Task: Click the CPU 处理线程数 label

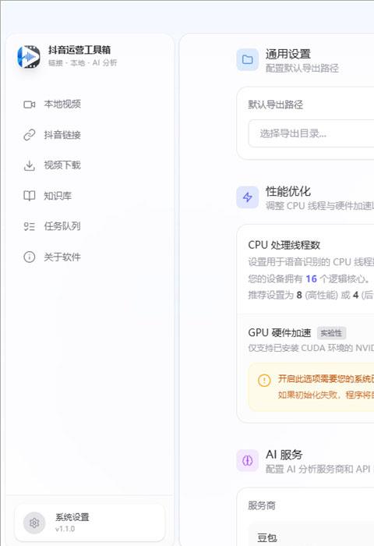Action: tap(284, 245)
